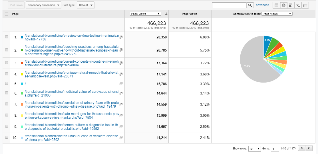
Task: Open the Show rows dropdown
Action: coord(254,149)
